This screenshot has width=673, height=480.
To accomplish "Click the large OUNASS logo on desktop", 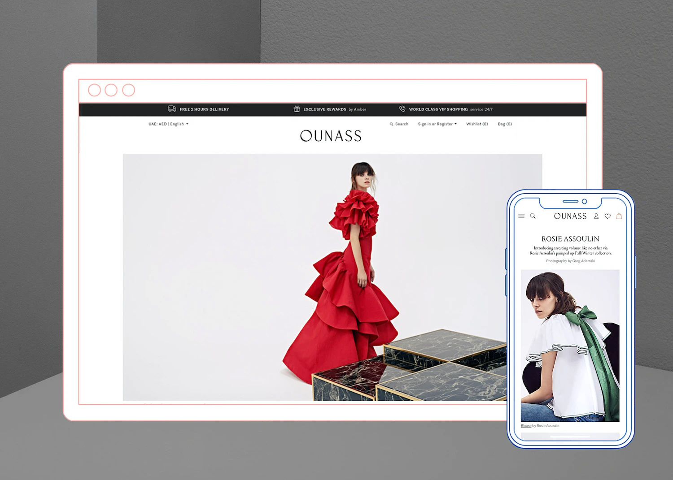I will click(x=331, y=136).
